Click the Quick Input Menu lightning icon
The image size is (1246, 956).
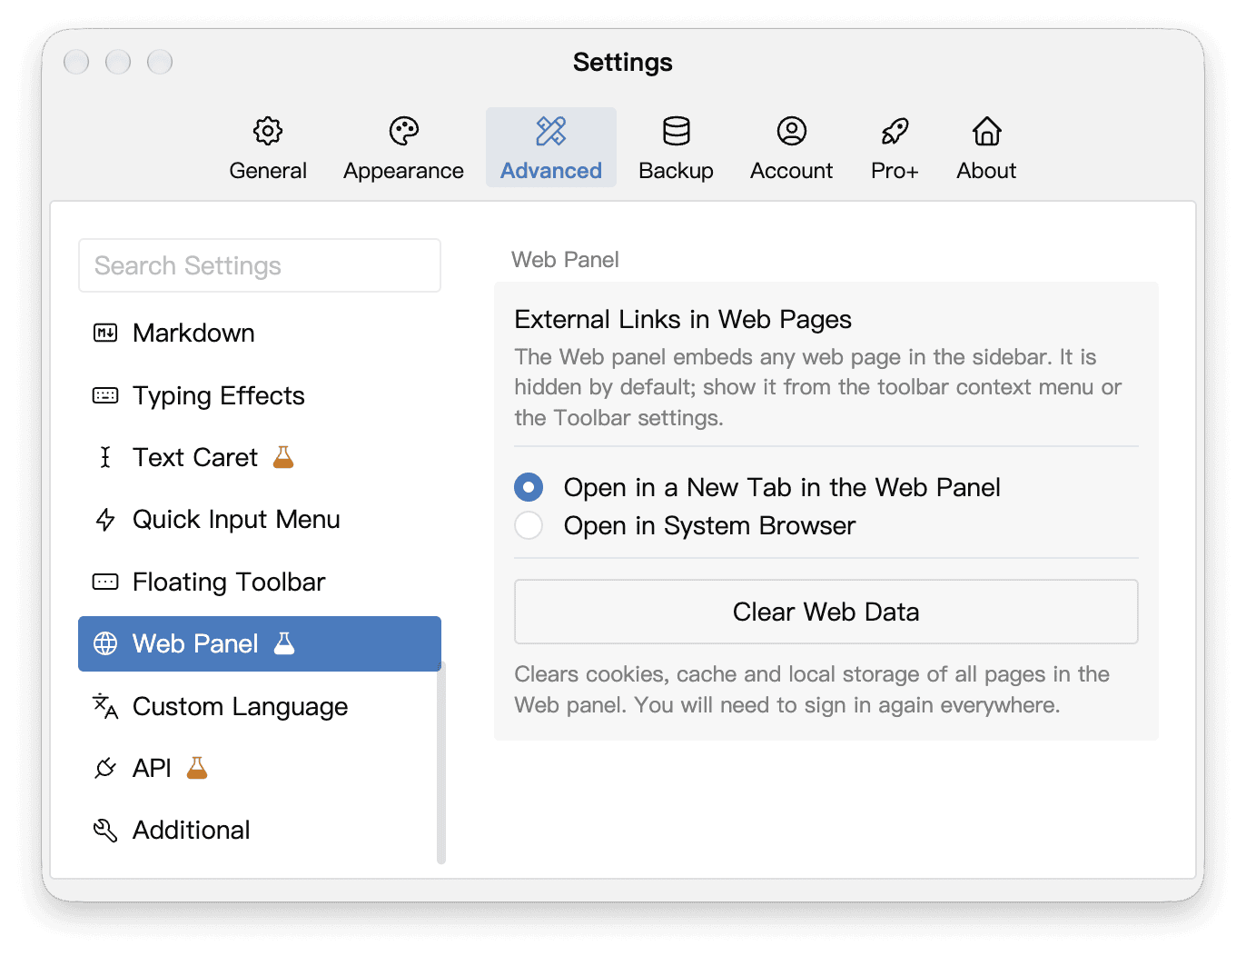(x=105, y=520)
